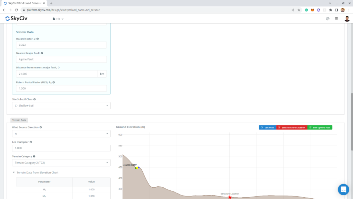Click the Edit Structure Location button
Screen dimensions: 353x199
pos(292,128)
